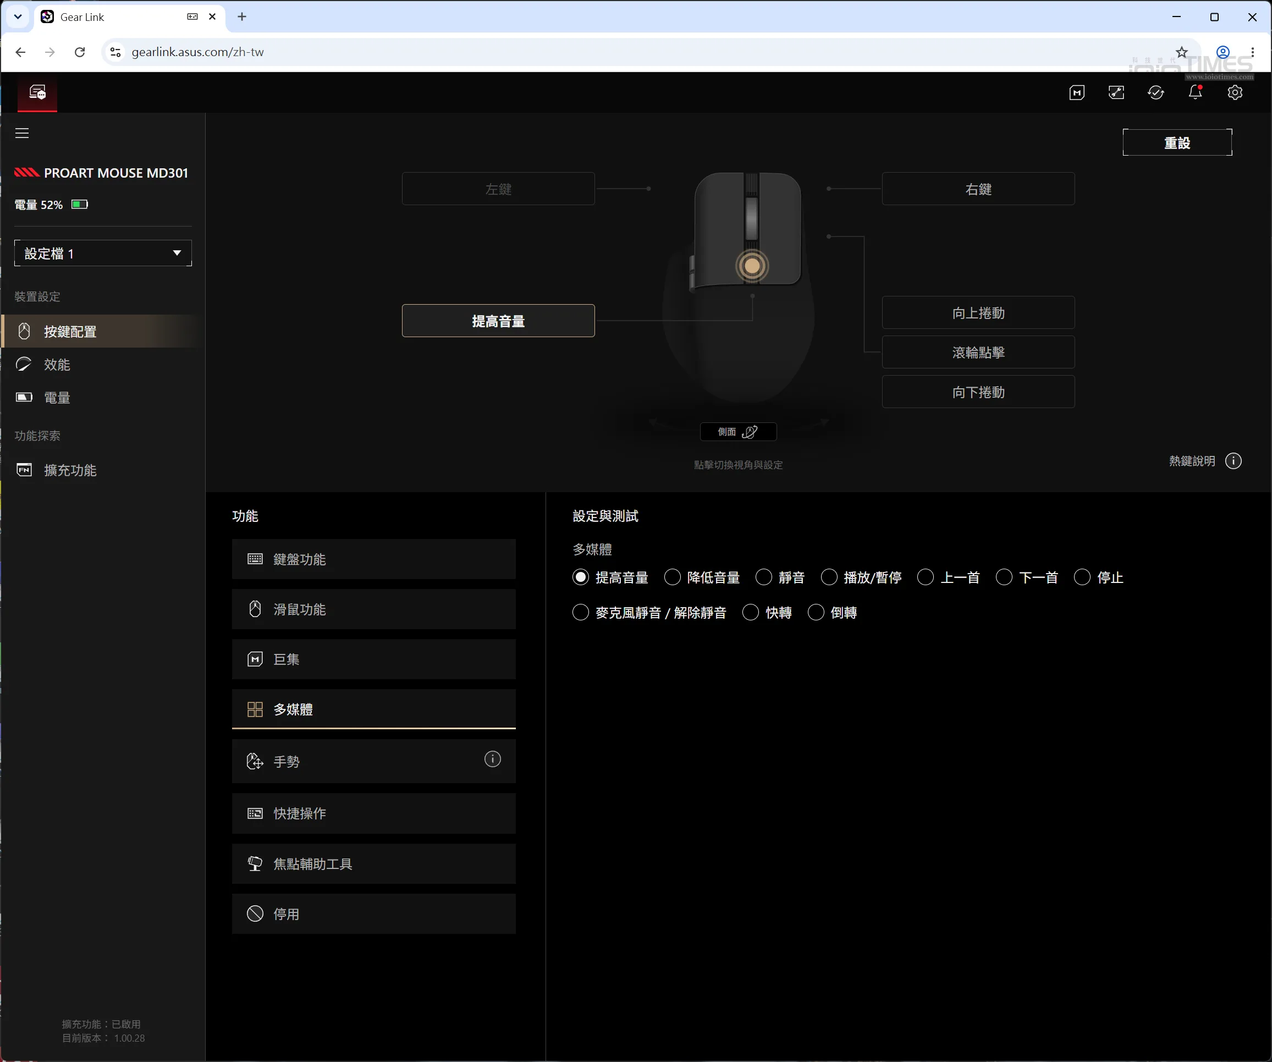This screenshot has height=1062, width=1272.
Task: Go back to previous page
Action: 20,52
